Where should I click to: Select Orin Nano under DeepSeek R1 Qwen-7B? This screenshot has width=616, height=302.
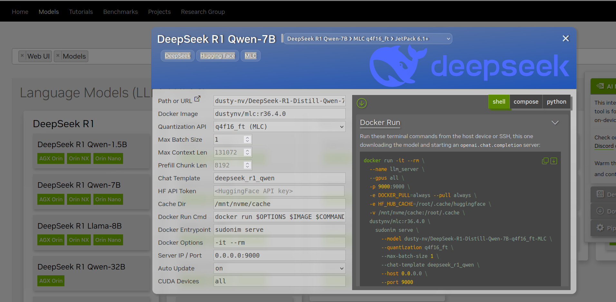(x=108, y=199)
